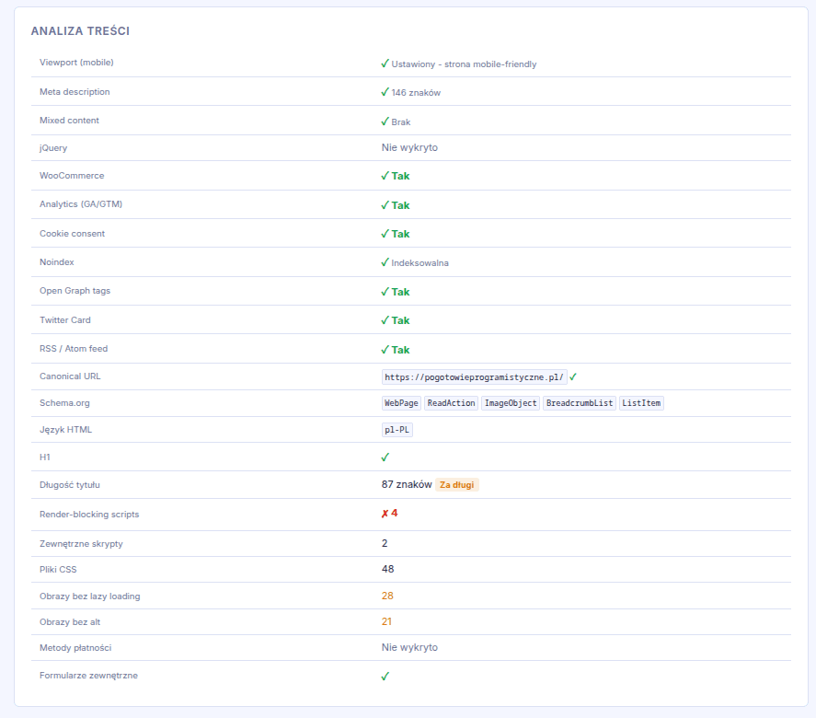
Task: Click the Formularze zewnętrzne checkmark
Action: coord(385,677)
